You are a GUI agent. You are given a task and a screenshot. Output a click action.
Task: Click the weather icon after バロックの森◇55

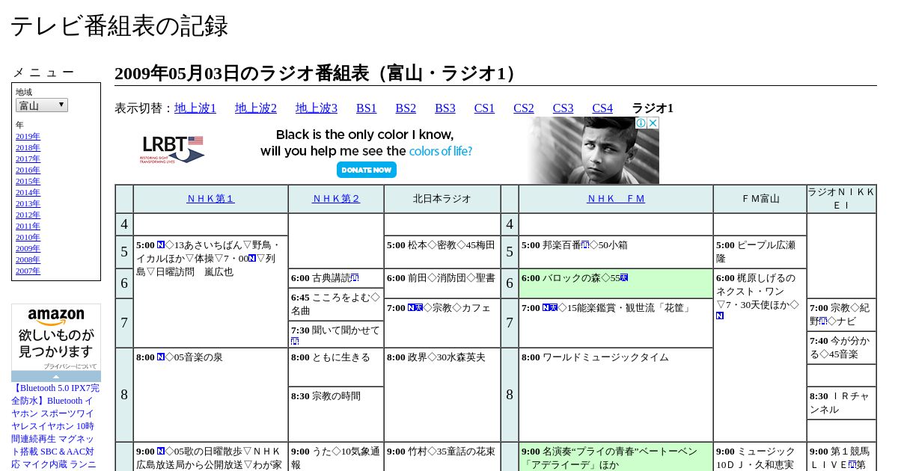(624, 278)
